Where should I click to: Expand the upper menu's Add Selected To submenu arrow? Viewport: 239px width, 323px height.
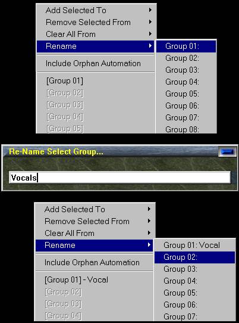(x=150, y=10)
